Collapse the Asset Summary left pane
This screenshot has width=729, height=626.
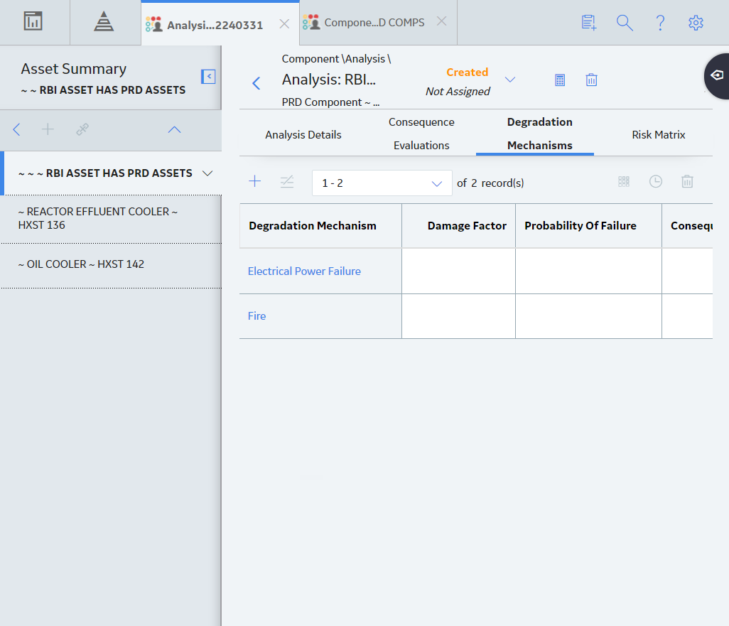[208, 76]
